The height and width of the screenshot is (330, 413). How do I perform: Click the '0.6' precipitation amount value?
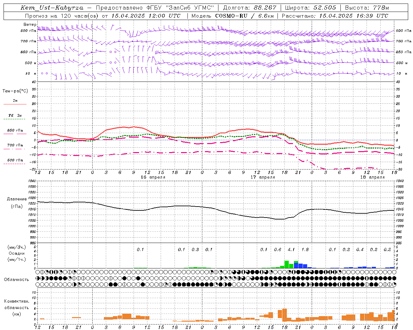click(x=277, y=249)
